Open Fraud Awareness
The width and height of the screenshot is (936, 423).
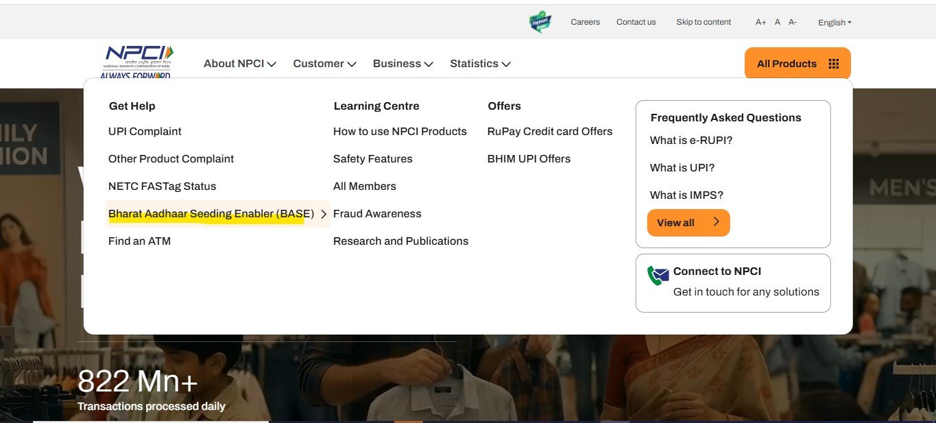pyautogui.click(x=377, y=214)
